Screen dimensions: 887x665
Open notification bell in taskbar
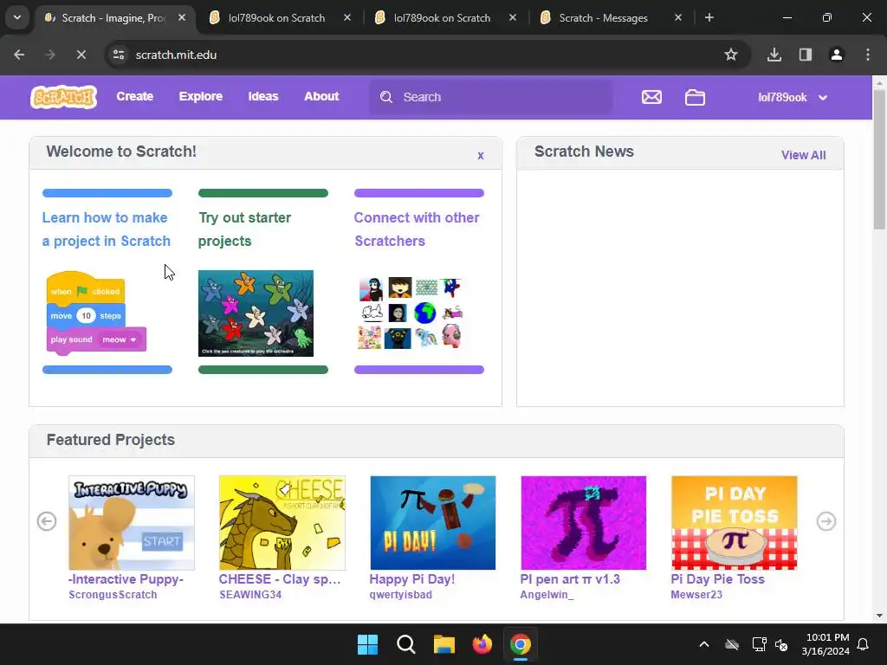(x=864, y=644)
